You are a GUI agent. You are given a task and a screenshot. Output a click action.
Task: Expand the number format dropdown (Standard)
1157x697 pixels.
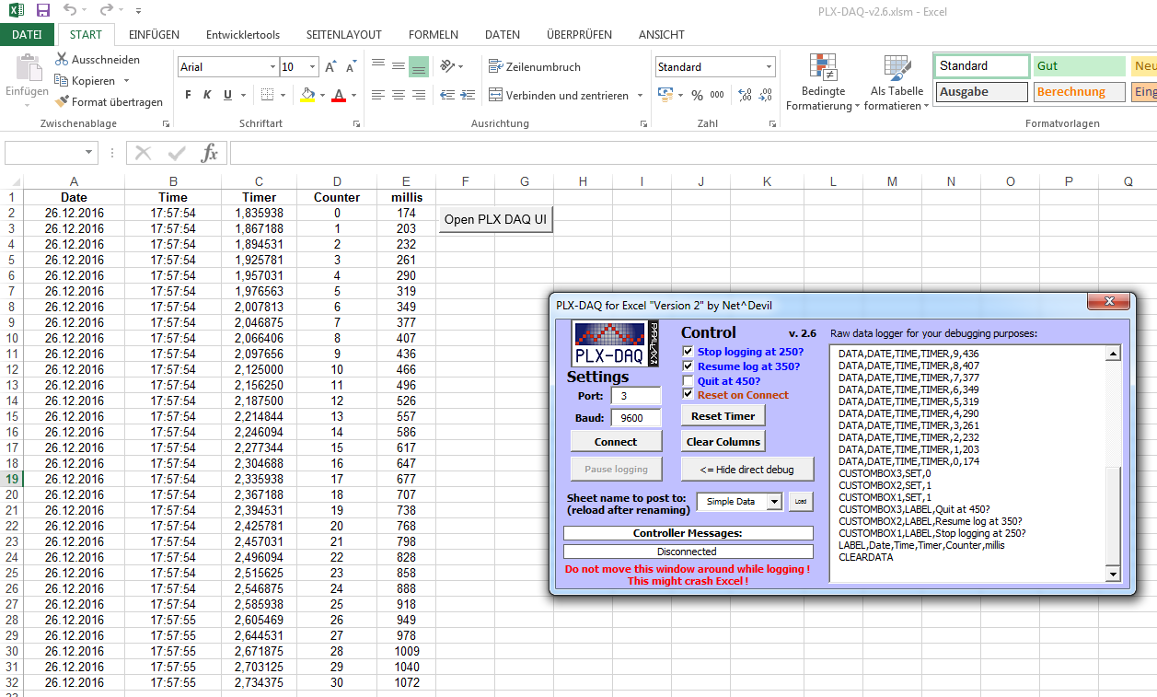pos(769,67)
